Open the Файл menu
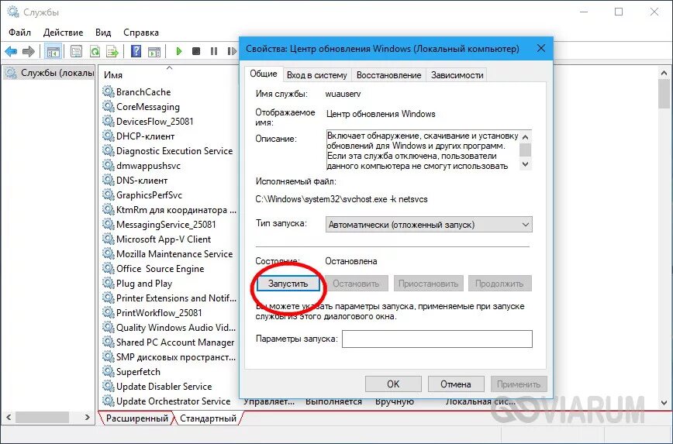Screen dimensions: 673x444 [x=19, y=33]
